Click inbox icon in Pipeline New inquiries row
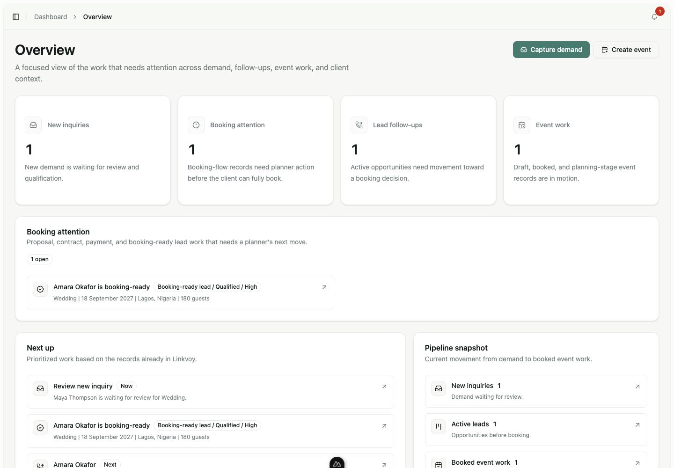The height and width of the screenshot is (468, 674). (439, 388)
